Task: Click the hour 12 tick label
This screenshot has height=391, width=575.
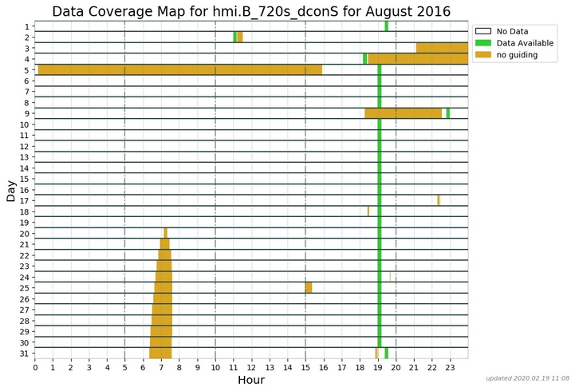Action: 251,366
